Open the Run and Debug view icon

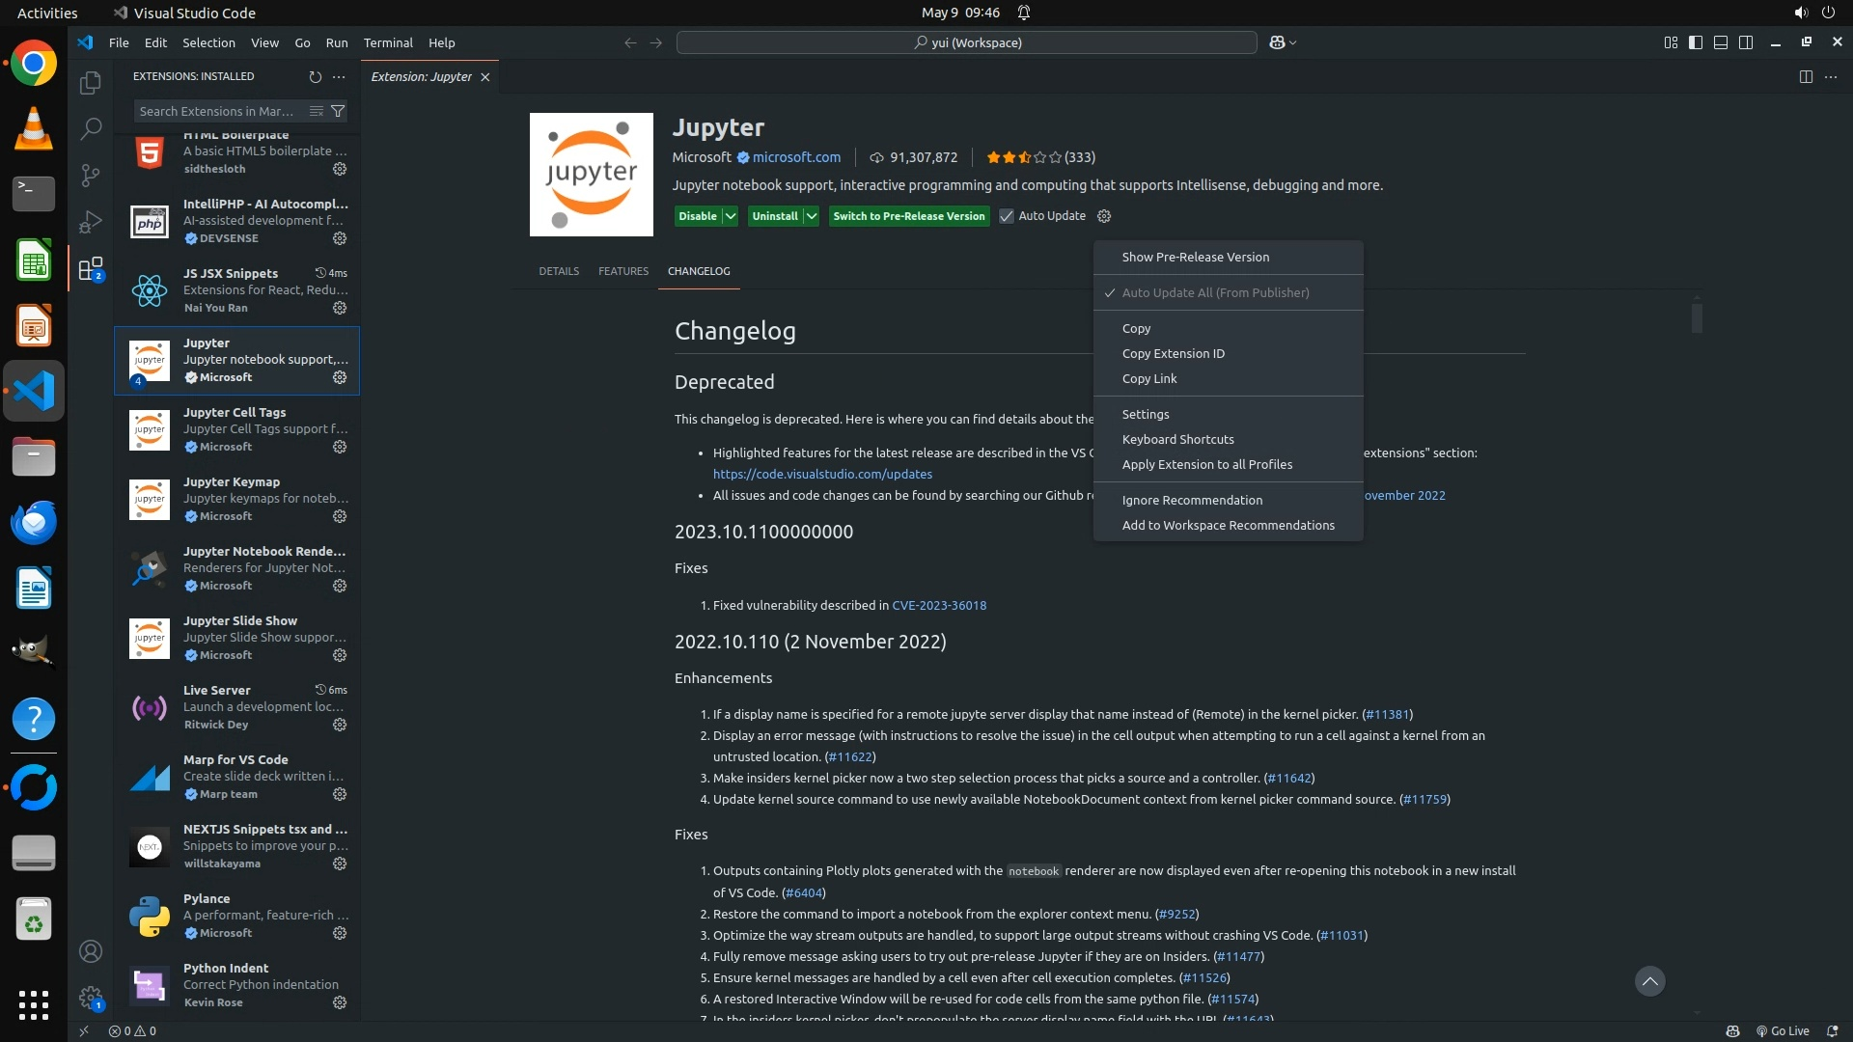tap(91, 222)
